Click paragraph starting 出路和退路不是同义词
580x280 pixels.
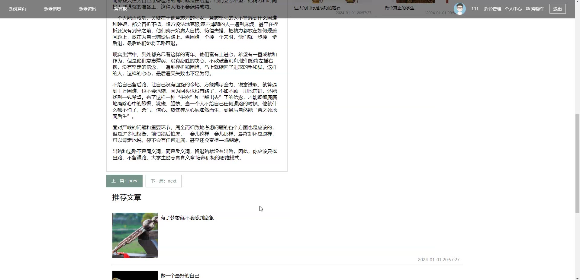click(195, 154)
